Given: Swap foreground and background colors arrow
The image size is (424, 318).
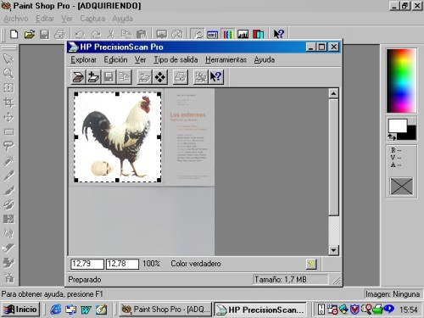Looking at the screenshot, I should 392,137.
